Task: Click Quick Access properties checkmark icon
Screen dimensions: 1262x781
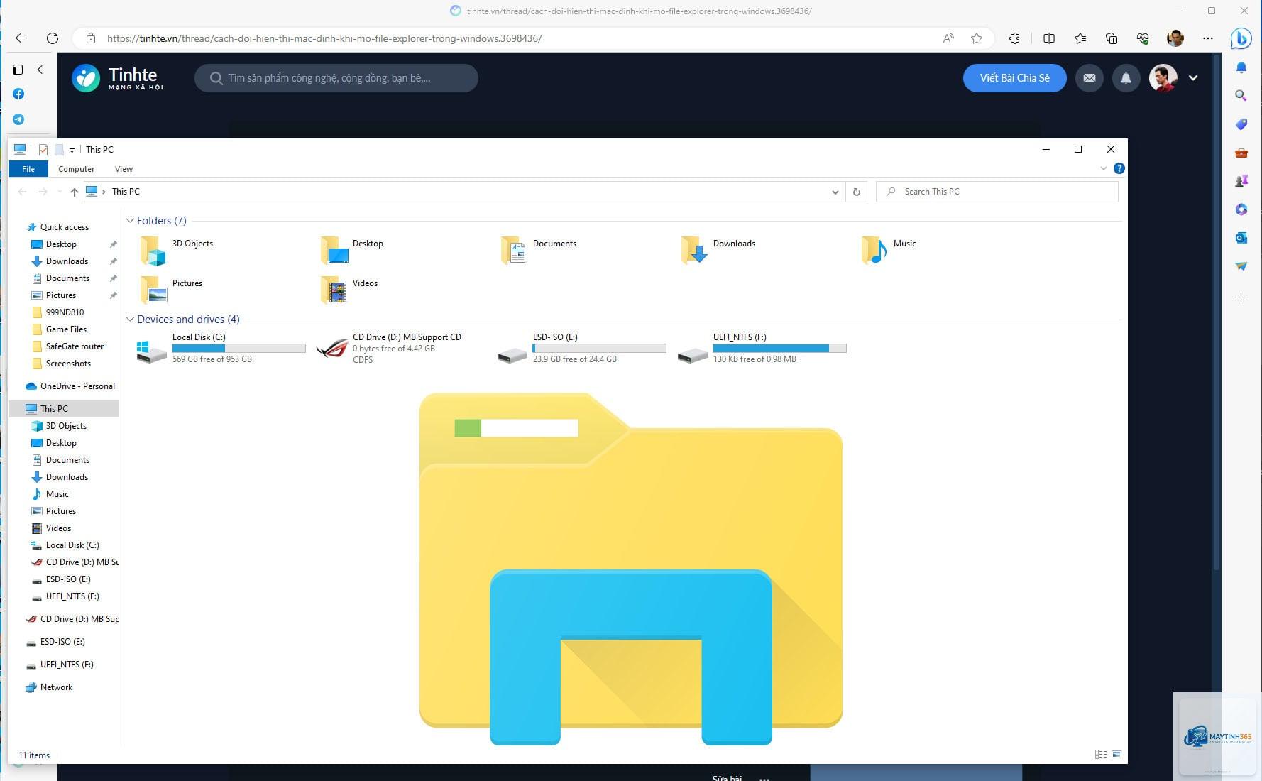Action: click(x=43, y=150)
